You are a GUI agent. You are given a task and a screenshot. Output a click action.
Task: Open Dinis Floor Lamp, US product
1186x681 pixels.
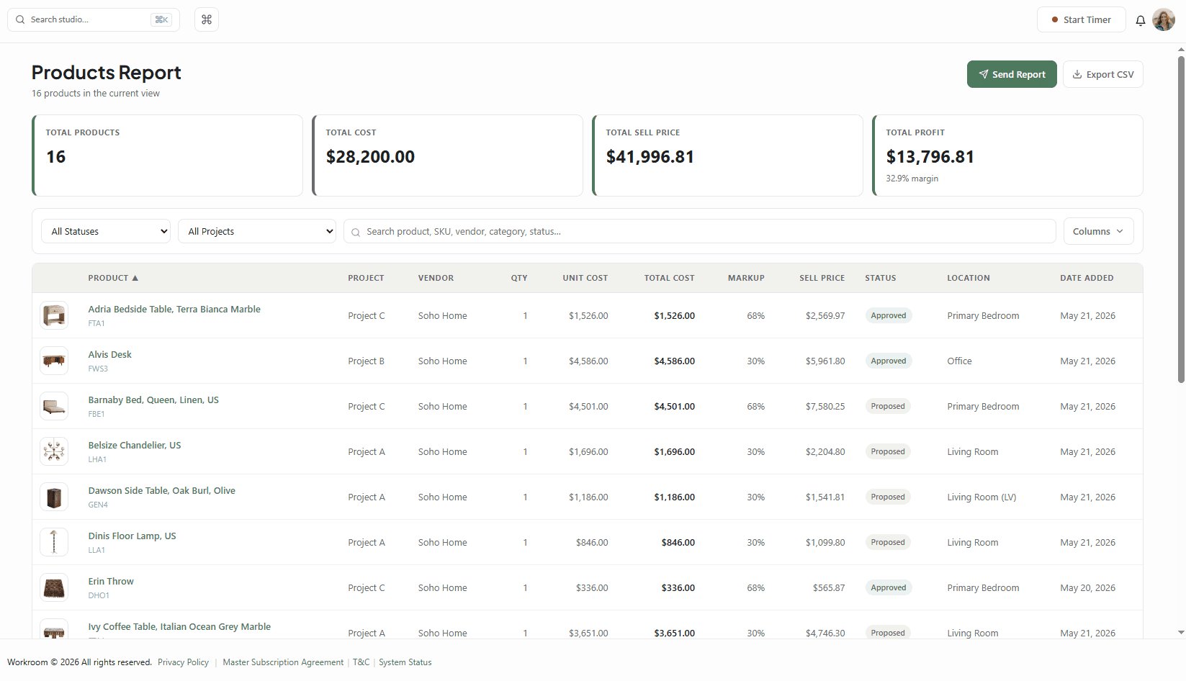(132, 536)
